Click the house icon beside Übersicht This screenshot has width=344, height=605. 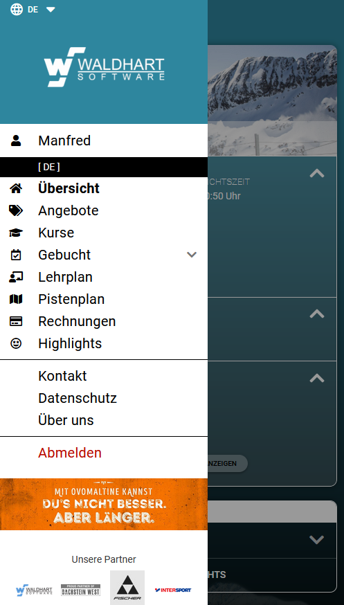[16, 189]
